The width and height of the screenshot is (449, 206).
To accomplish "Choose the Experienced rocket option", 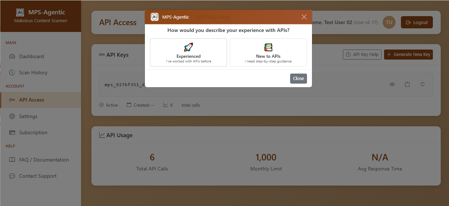I will pyautogui.click(x=188, y=52).
